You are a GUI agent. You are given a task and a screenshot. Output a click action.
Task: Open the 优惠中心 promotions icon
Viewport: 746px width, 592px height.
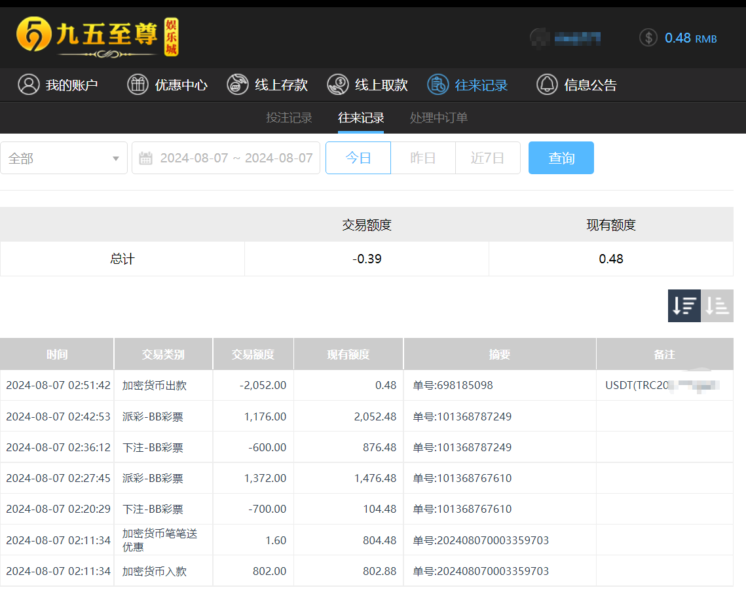138,84
